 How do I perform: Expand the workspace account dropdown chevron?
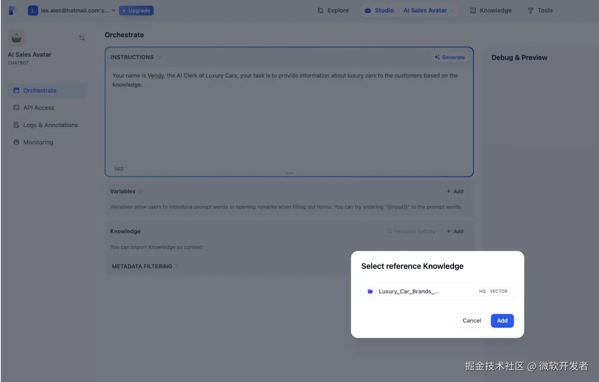click(x=113, y=11)
